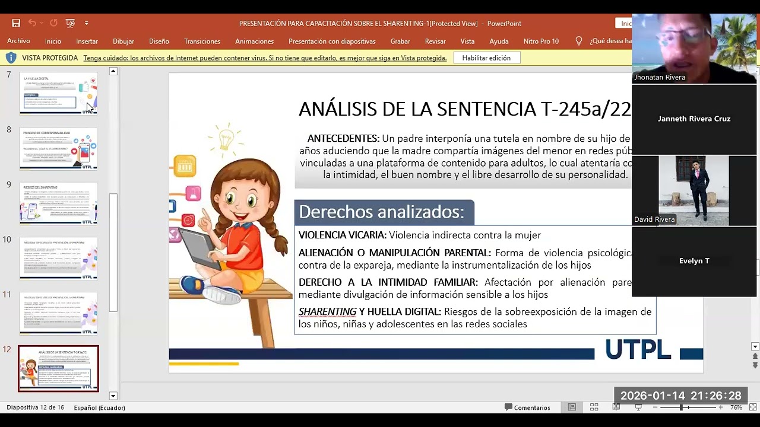Click slide panel scroll down arrow
This screenshot has width=760, height=427.
pos(113,396)
